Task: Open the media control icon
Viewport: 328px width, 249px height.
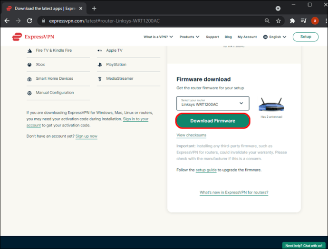Action: (304, 21)
